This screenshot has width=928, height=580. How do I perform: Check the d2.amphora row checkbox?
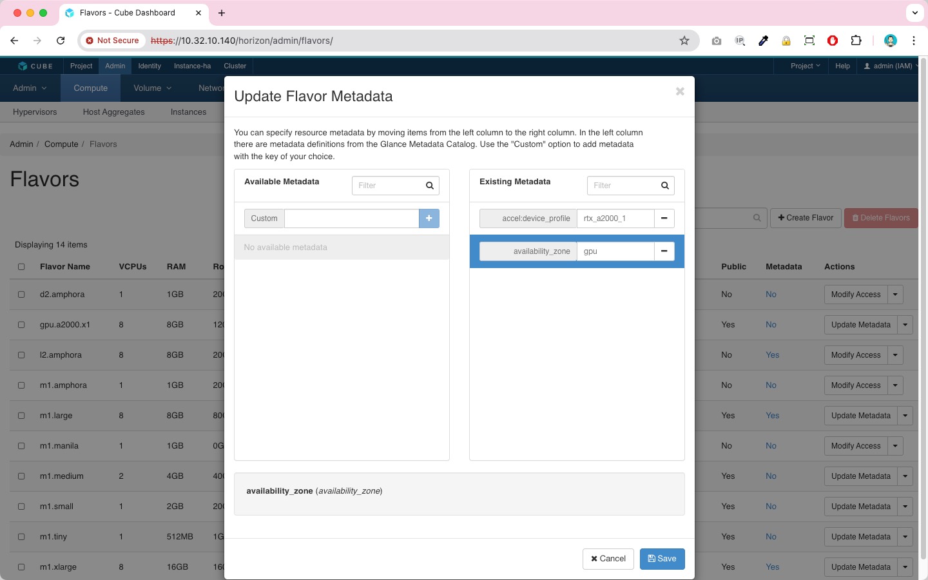[x=21, y=295]
